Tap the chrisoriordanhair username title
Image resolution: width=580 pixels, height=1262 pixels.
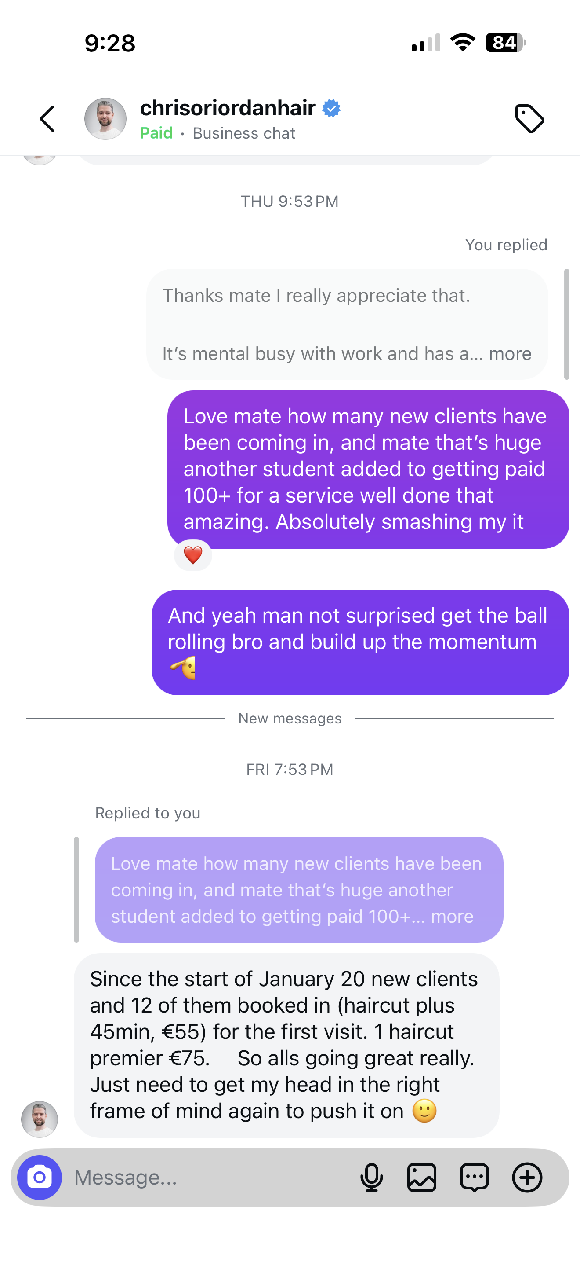click(228, 108)
